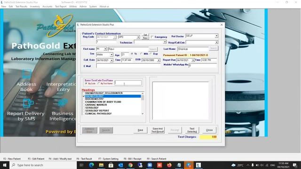This screenshot has width=301, height=169.
Task: Open the Windows Start menu
Action: click(x=5, y=165)
